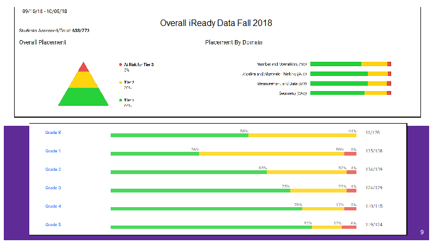Click the assessed count beside the Grade K bar
This screenshot has height=244, width=434.
(x=373, y=132)
